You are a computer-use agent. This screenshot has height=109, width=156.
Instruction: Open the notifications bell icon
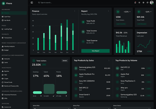click(x=135, y=3)
